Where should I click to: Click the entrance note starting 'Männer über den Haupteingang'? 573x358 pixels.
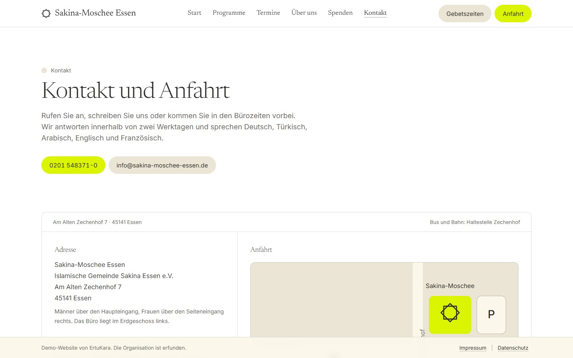[139, 316]
